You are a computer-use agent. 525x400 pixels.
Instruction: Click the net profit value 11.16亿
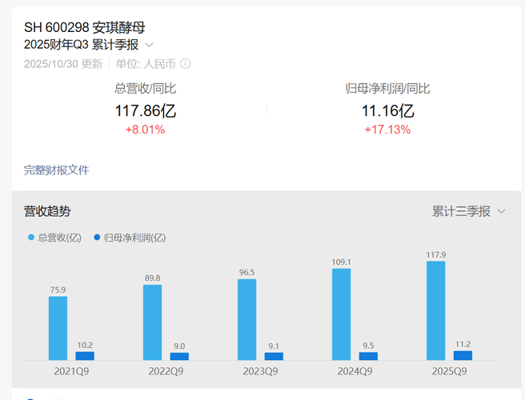[387, 110]
